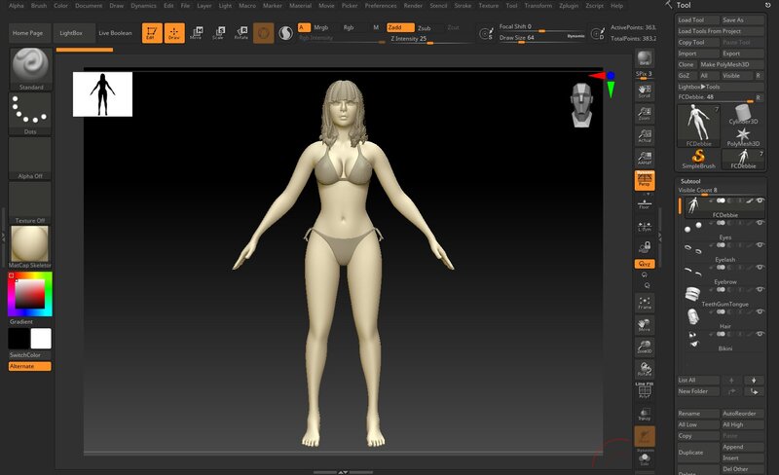The image size is (779, 475).
Task: Click the SimpleBrush tool icon
Action: [697, 158]
